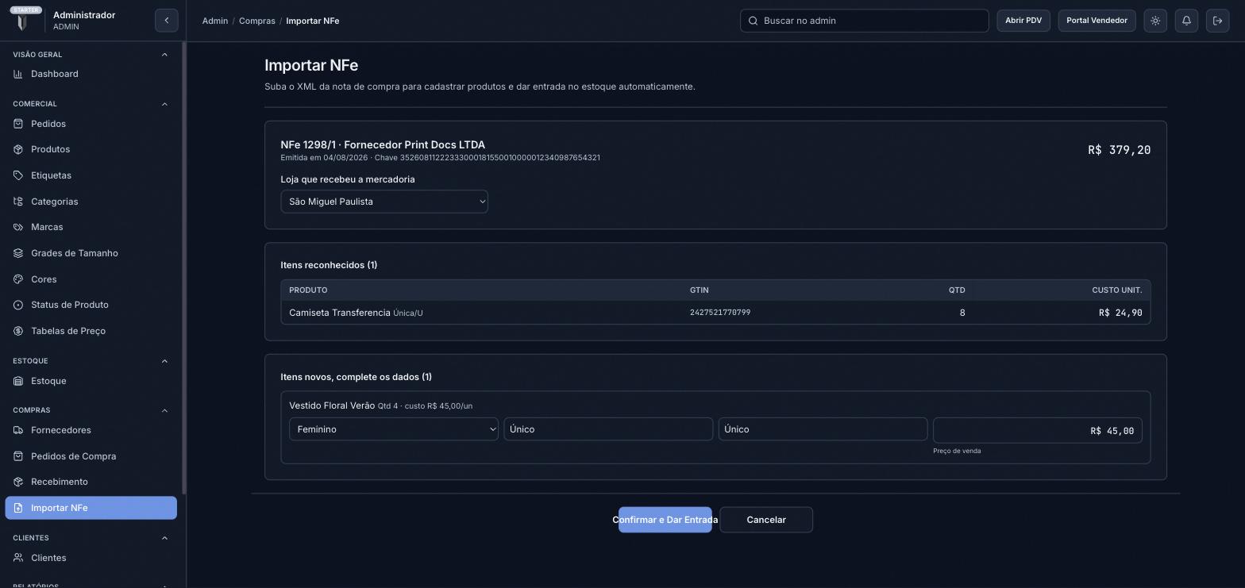This screenshot has height=588, width=1245.
Task: Focus the Buscar no admin search field
Action: [x=865, y=21]
